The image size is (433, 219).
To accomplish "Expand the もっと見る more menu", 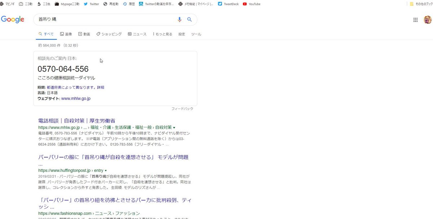I will (x=162, y=34).
